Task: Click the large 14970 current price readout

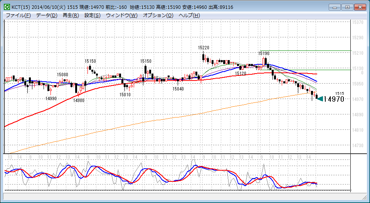Action: 333,99
